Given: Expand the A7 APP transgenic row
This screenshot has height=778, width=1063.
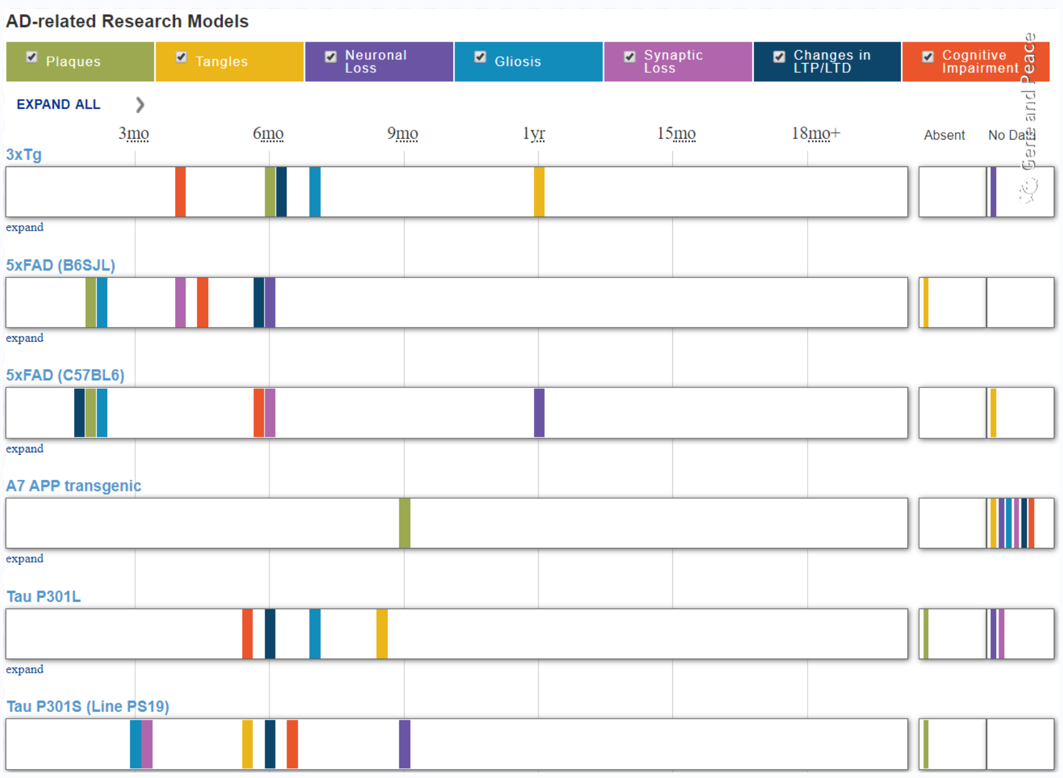Looking at the screenshot, I should click(x=24, y=558).
